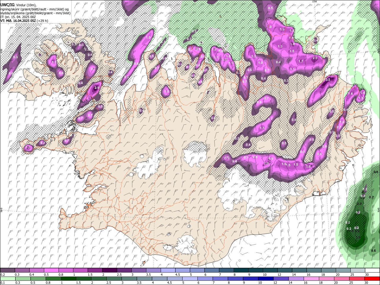Click the valid time 'VT: Mið. 16.04.2025 05Z'
The image size is (380, 285).
pos(18,21)
